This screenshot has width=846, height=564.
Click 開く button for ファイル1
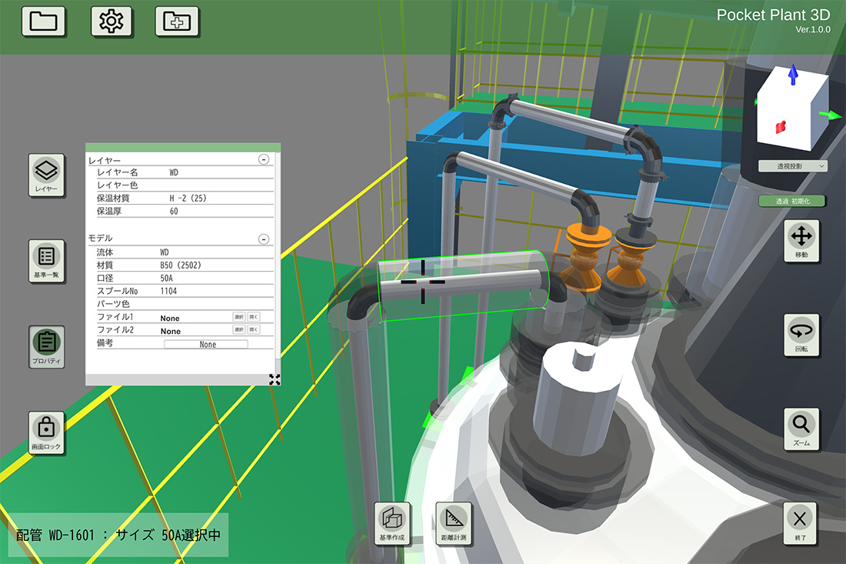[x=254, y=317]
